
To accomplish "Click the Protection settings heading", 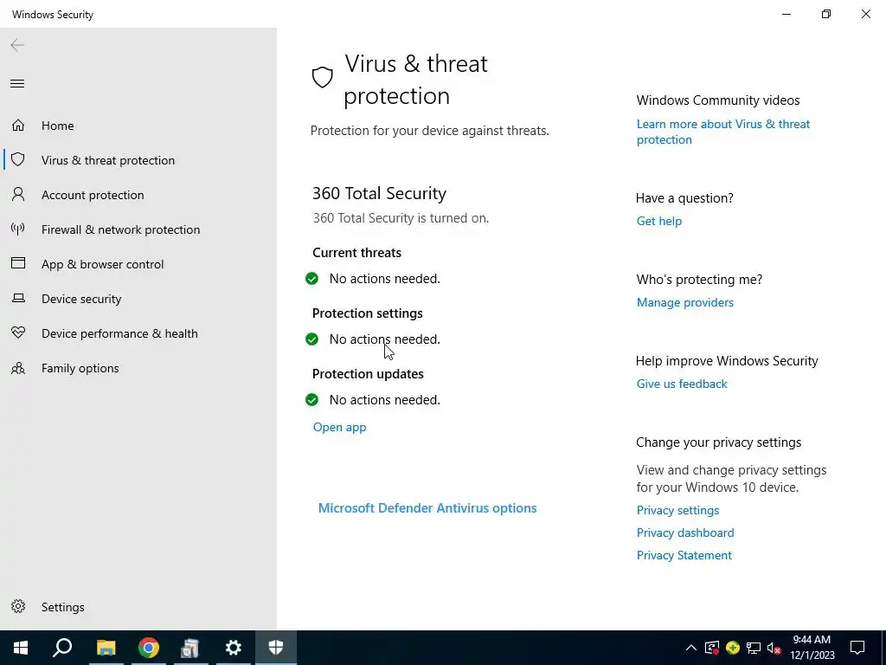I will [x=367, y=313].
